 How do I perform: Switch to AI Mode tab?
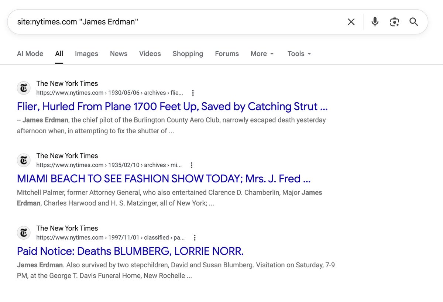30,54
